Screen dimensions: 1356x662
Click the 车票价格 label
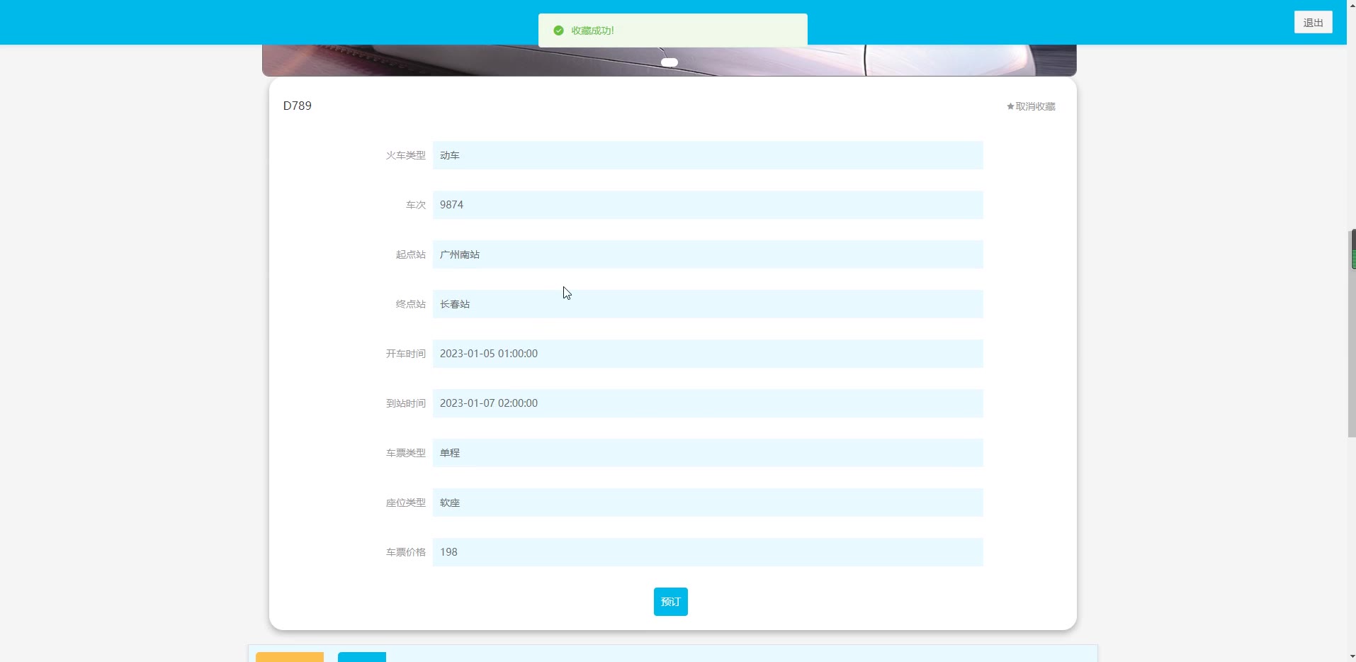click(x=405, y=552)
